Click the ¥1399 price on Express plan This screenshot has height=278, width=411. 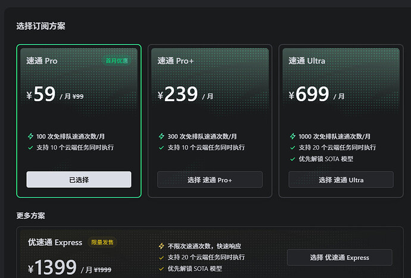(x=52, y=267)
